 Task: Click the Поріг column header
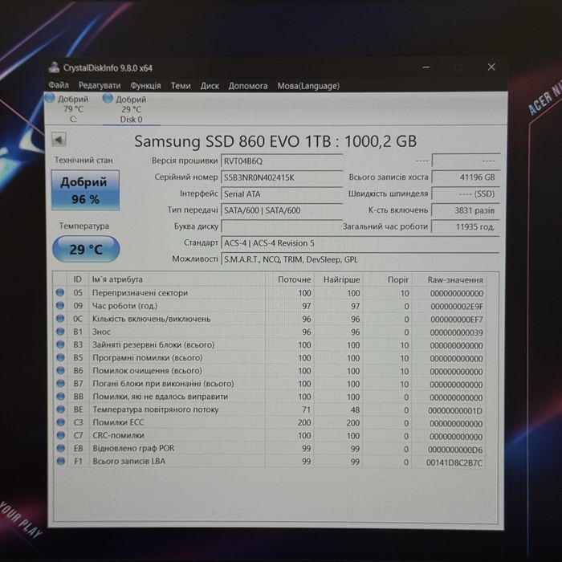pyautogui.click(x=388, y=279)
